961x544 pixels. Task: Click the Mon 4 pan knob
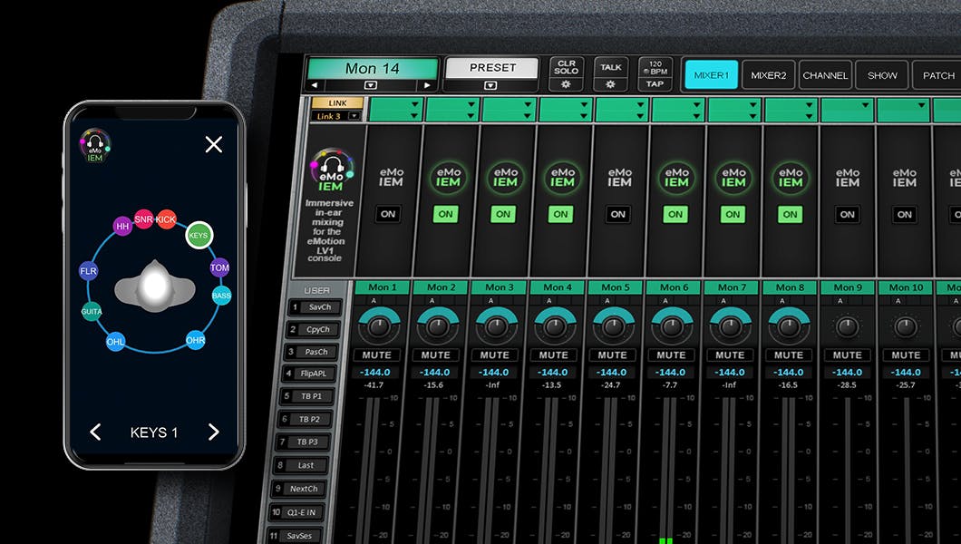tap(554, 326)
